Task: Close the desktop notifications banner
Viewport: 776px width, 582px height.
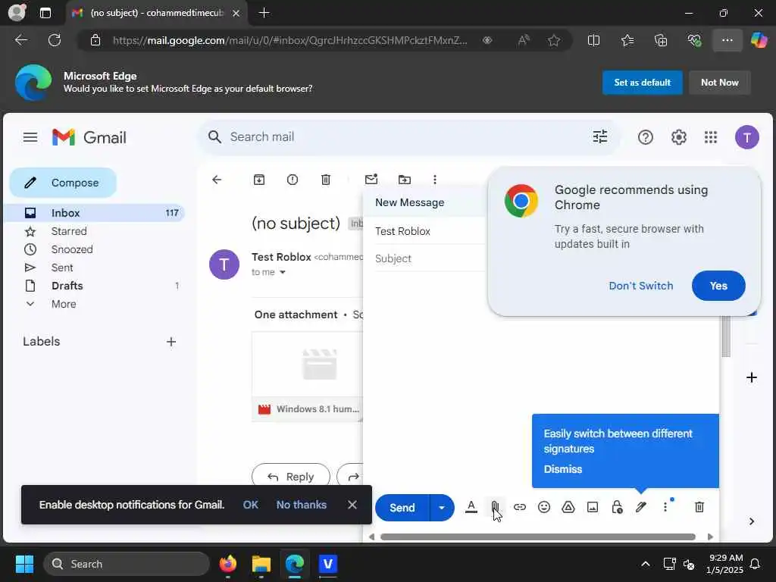Action: [x=352, y=505]
